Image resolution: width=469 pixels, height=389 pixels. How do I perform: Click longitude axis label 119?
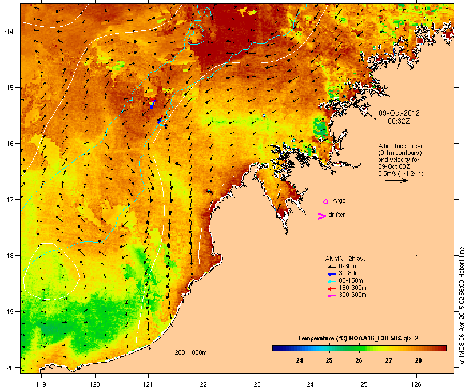pyautogui.click(x=41, y=384)
